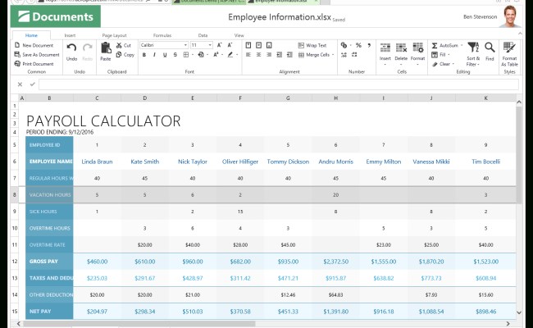The height and width of the screenshot is (328, 533).
Task: Apply the accounting number format icon
Action: click(344, 45)
